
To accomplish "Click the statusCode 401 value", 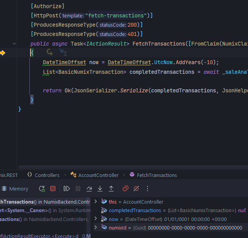I will coord(132,34).
